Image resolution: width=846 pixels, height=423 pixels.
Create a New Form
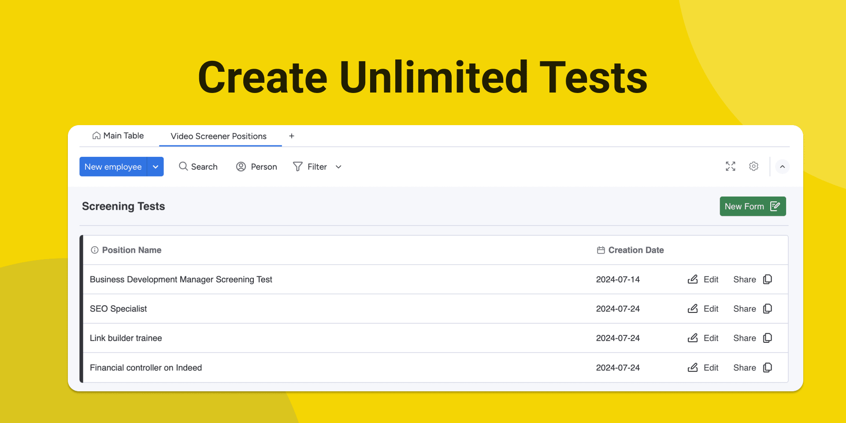pos(753,206)
